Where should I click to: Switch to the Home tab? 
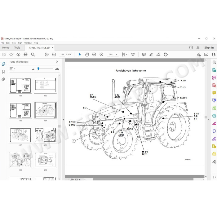click(6, 48)
